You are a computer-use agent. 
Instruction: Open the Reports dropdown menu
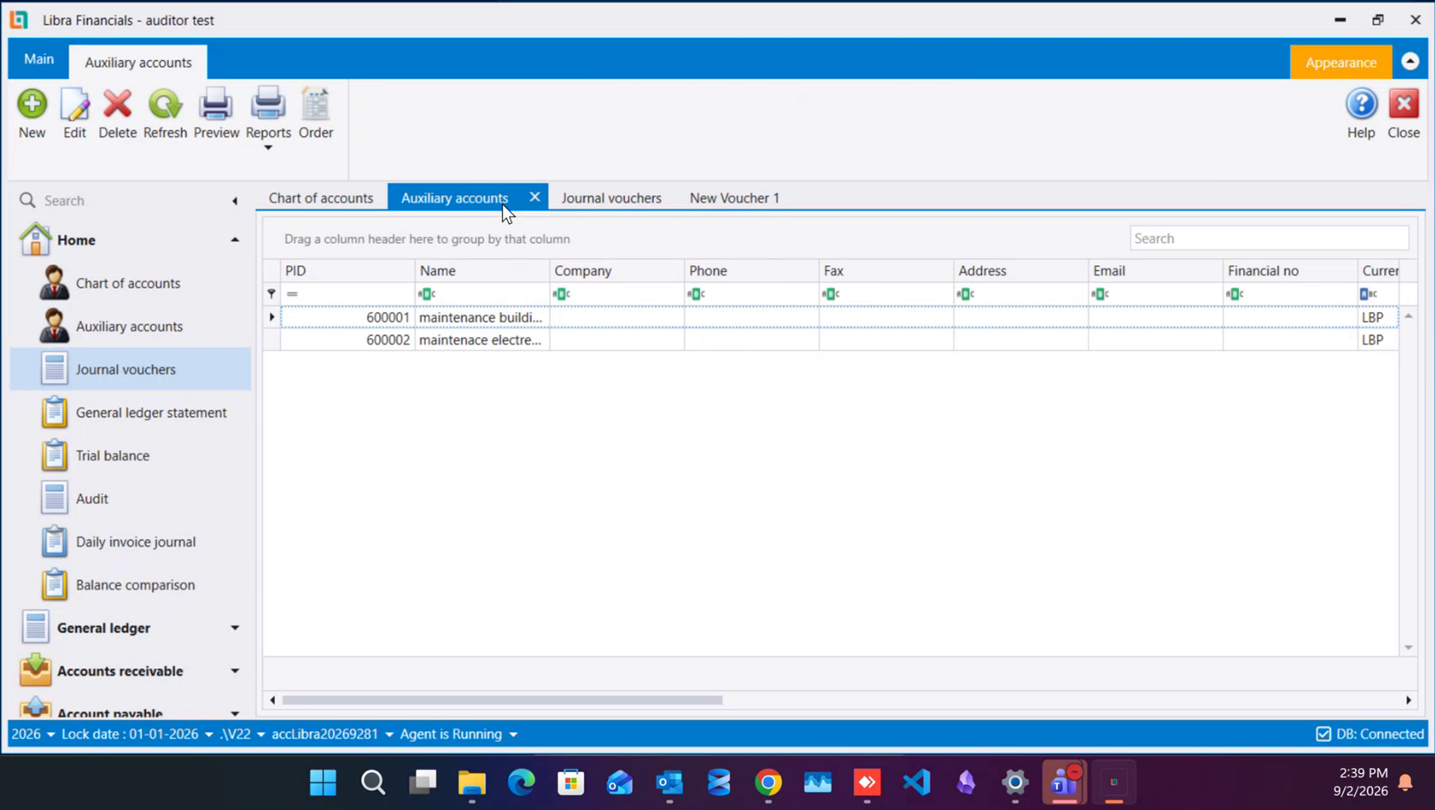(268, 148)
